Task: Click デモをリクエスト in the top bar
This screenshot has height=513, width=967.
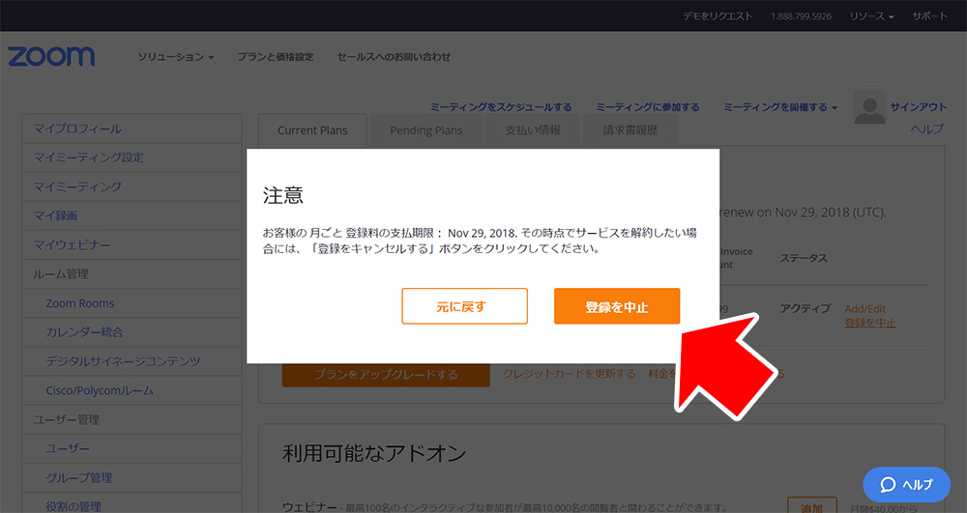Action: pos(717,16)
